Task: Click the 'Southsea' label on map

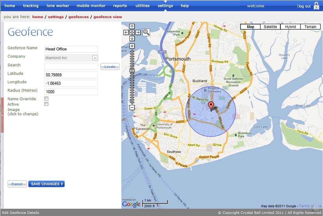Action: coord(174,152)
